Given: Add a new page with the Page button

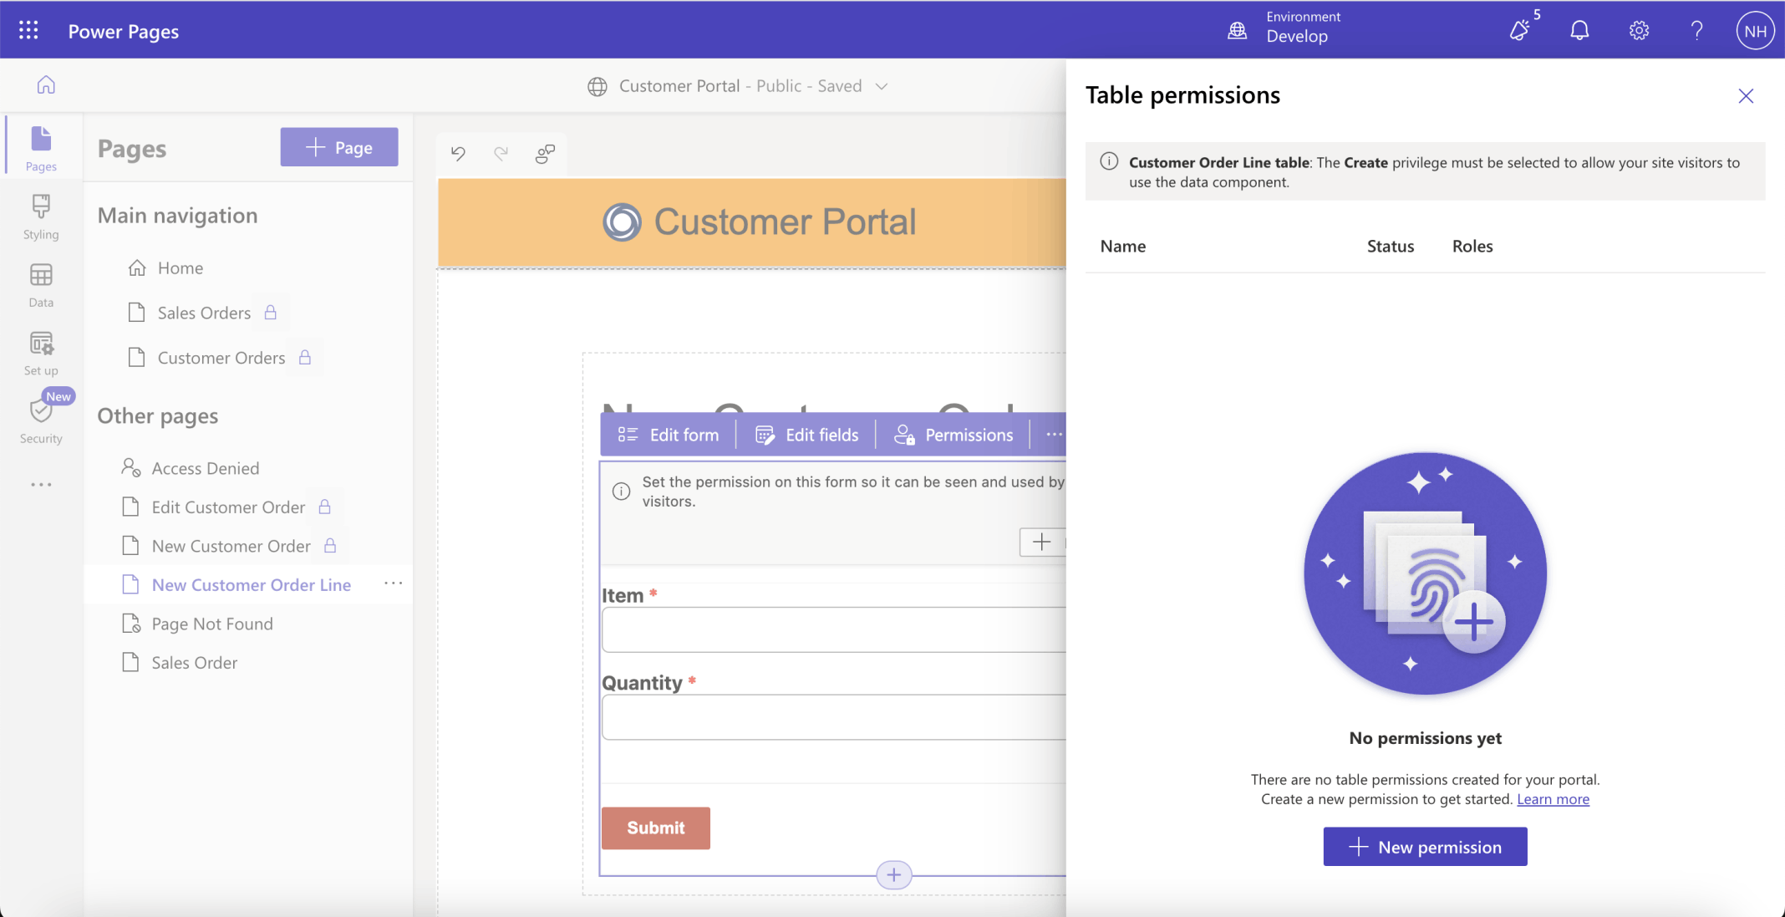Looking at the screenshot, I should [x=338, y=147].
